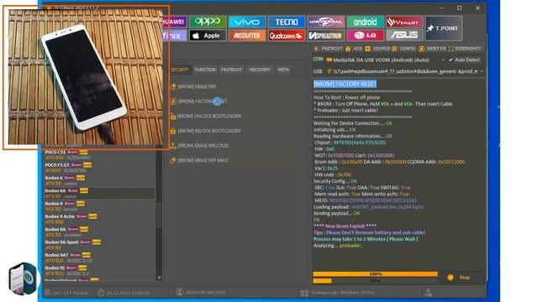Open the LG brand module
538x302 pixels.
point(365,35)
